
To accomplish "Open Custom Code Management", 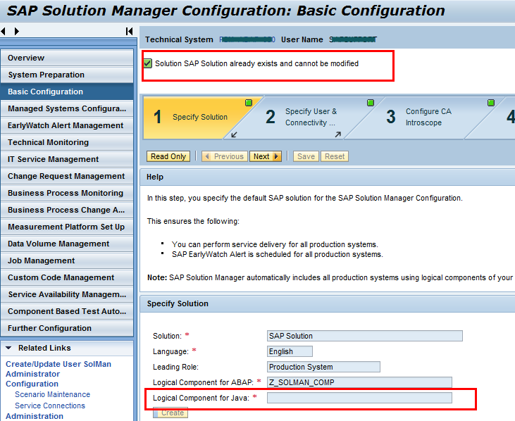I will (x=67, y=277).
